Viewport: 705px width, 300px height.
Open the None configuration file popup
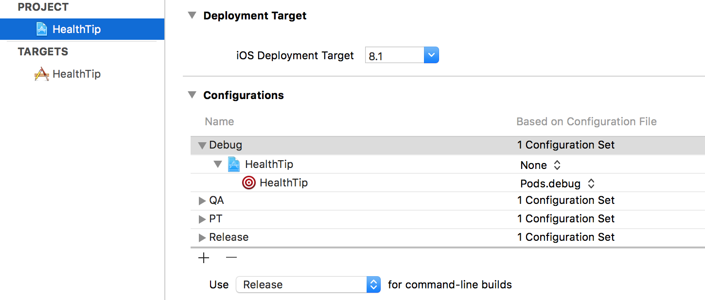pyautogui.click(x=541, y=165)
